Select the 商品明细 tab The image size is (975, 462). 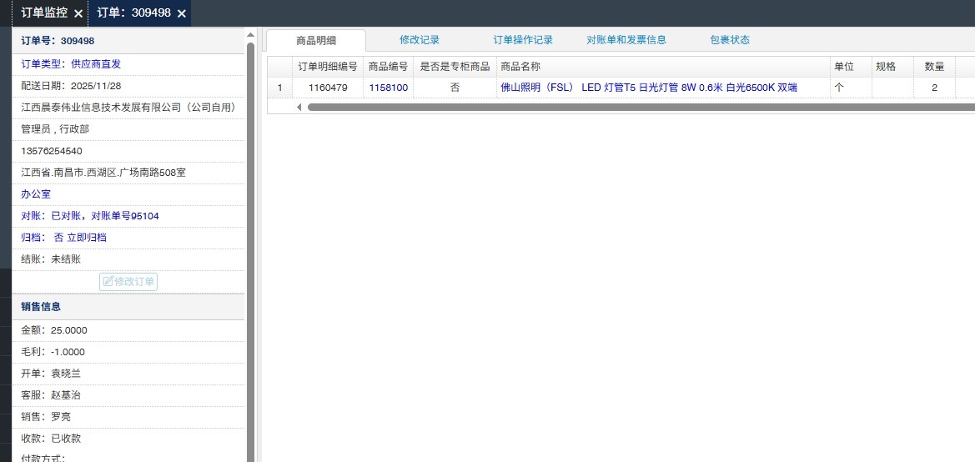pos(315,40)
